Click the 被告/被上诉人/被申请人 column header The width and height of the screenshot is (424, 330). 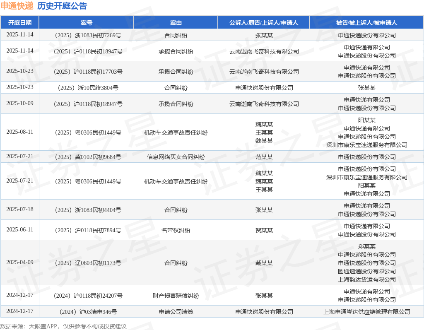(x=367, y=23)
